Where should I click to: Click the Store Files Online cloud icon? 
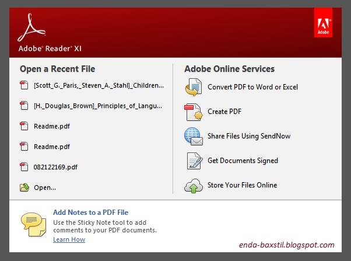pyautogui.click(x=194, y=186)
